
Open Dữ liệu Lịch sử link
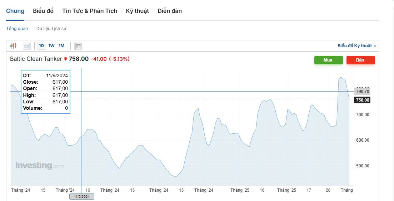pos(51,29)
